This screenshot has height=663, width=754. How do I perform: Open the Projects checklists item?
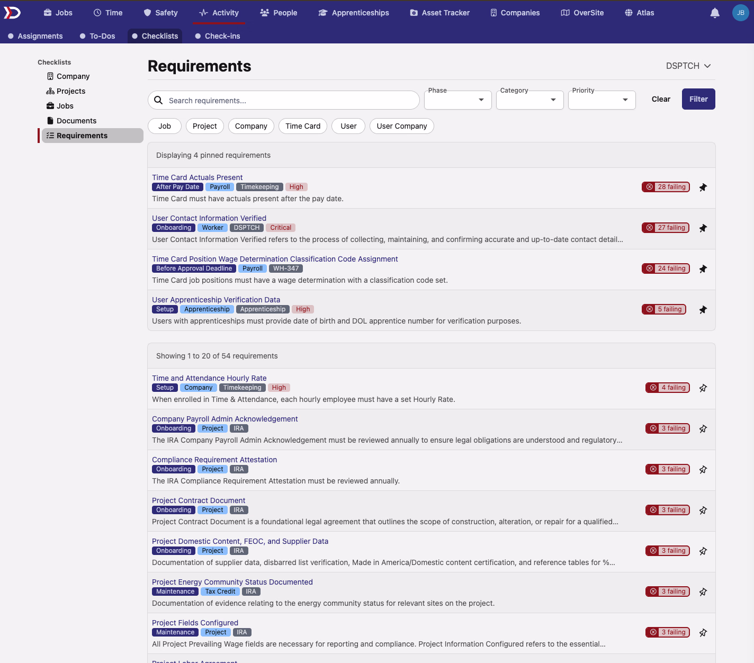(66, 91)
